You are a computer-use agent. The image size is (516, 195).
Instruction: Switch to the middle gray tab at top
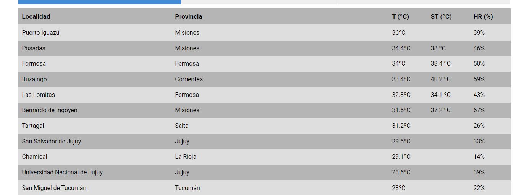[259, 2]
